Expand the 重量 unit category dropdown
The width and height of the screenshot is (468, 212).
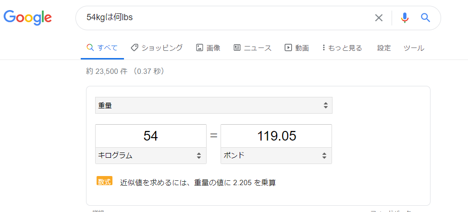[x=214, y=105]
